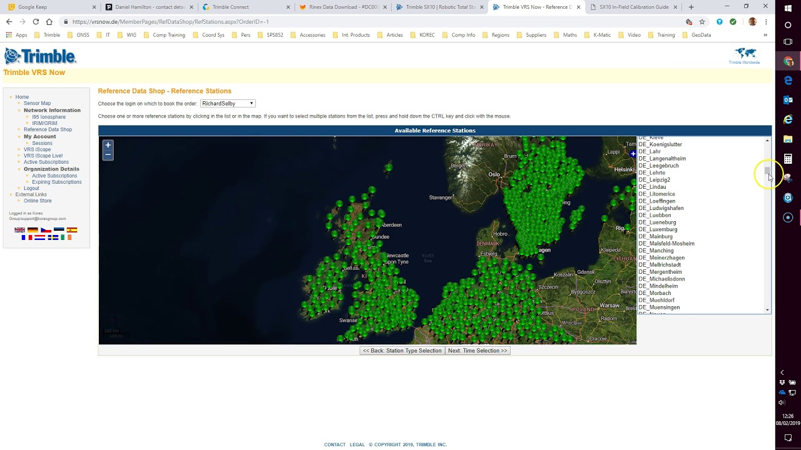Open File Explorer from the taskbar
The width and height of the screenshot is (801, 450).
788,139
